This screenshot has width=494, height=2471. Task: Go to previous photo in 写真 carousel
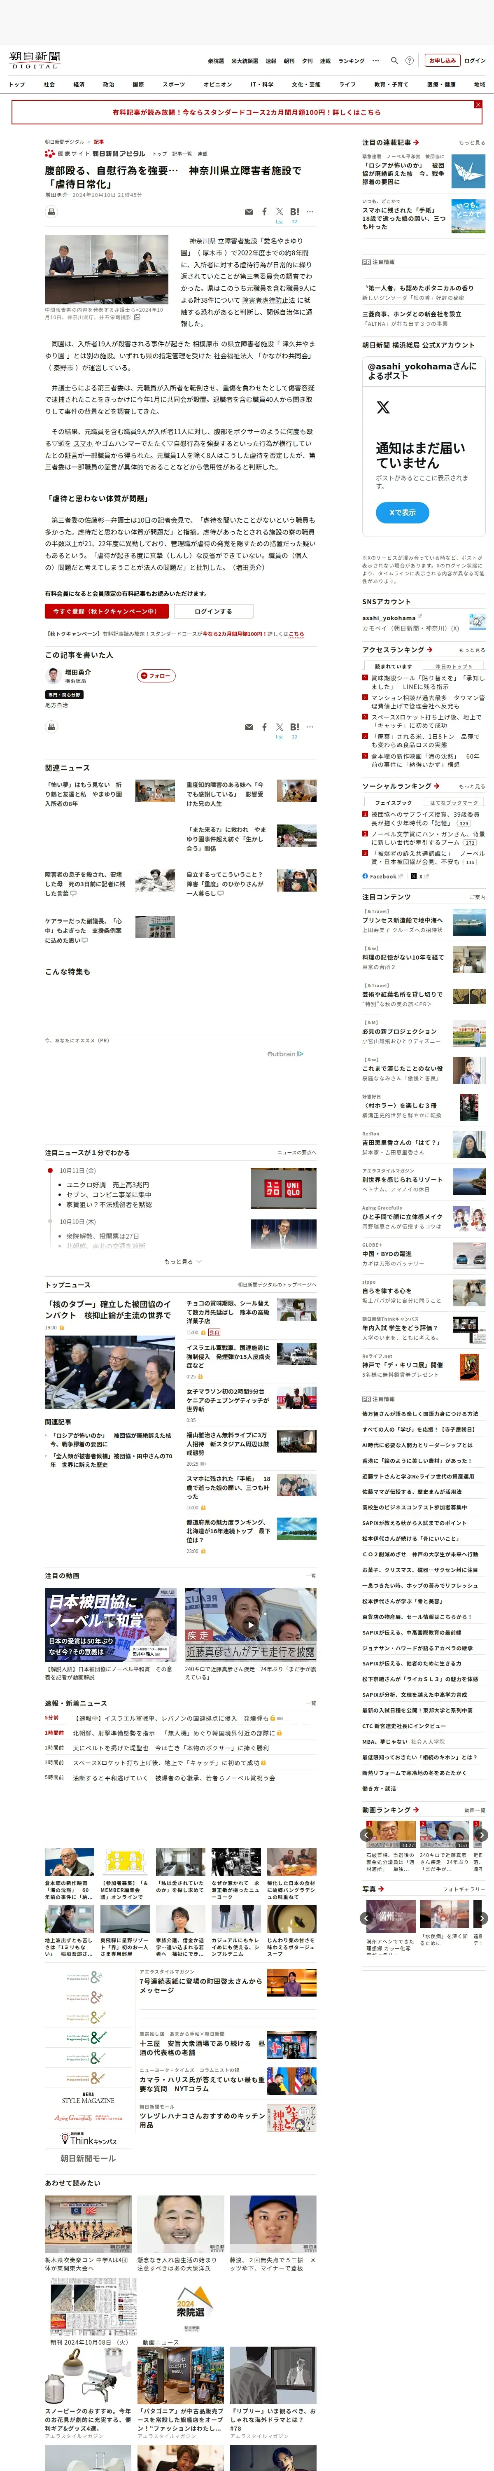pos(366,1917)
